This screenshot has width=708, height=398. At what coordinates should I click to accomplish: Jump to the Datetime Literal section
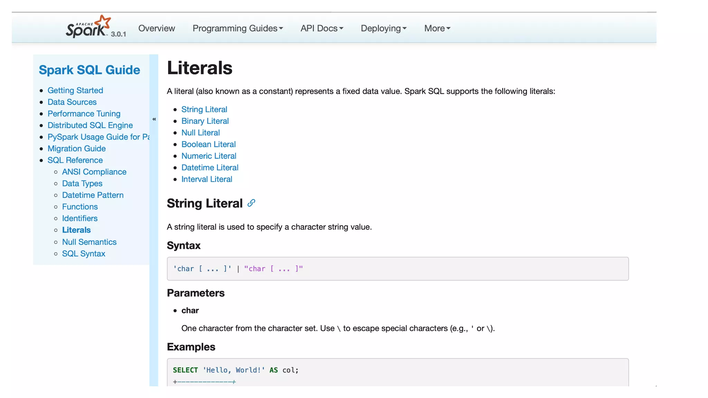coord(210,168)
